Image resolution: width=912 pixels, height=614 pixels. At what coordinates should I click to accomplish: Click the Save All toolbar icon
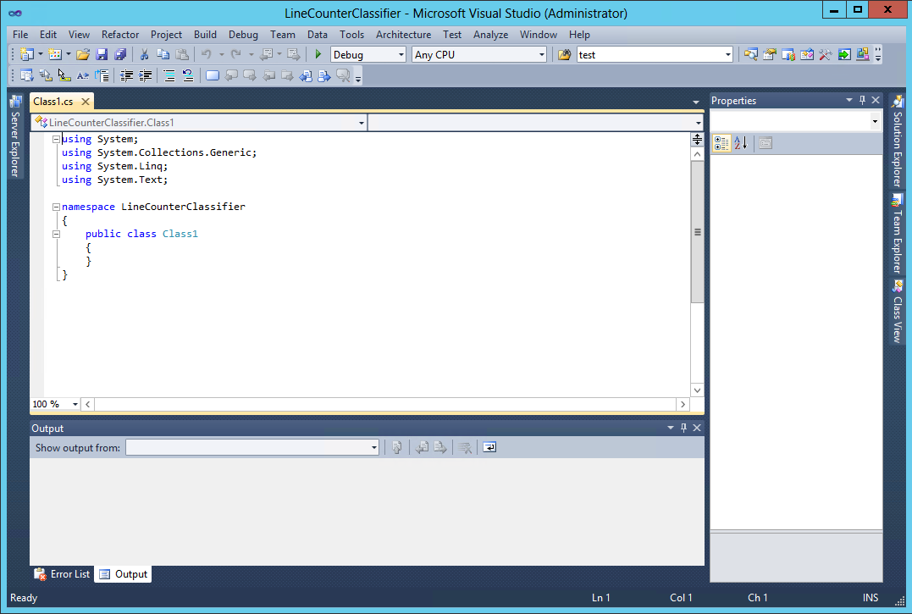pyautogui.click(x=121, y=53)
